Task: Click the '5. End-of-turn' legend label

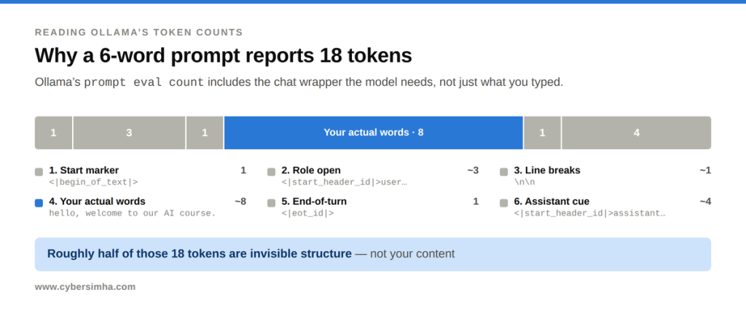Action: coord(314,202)
